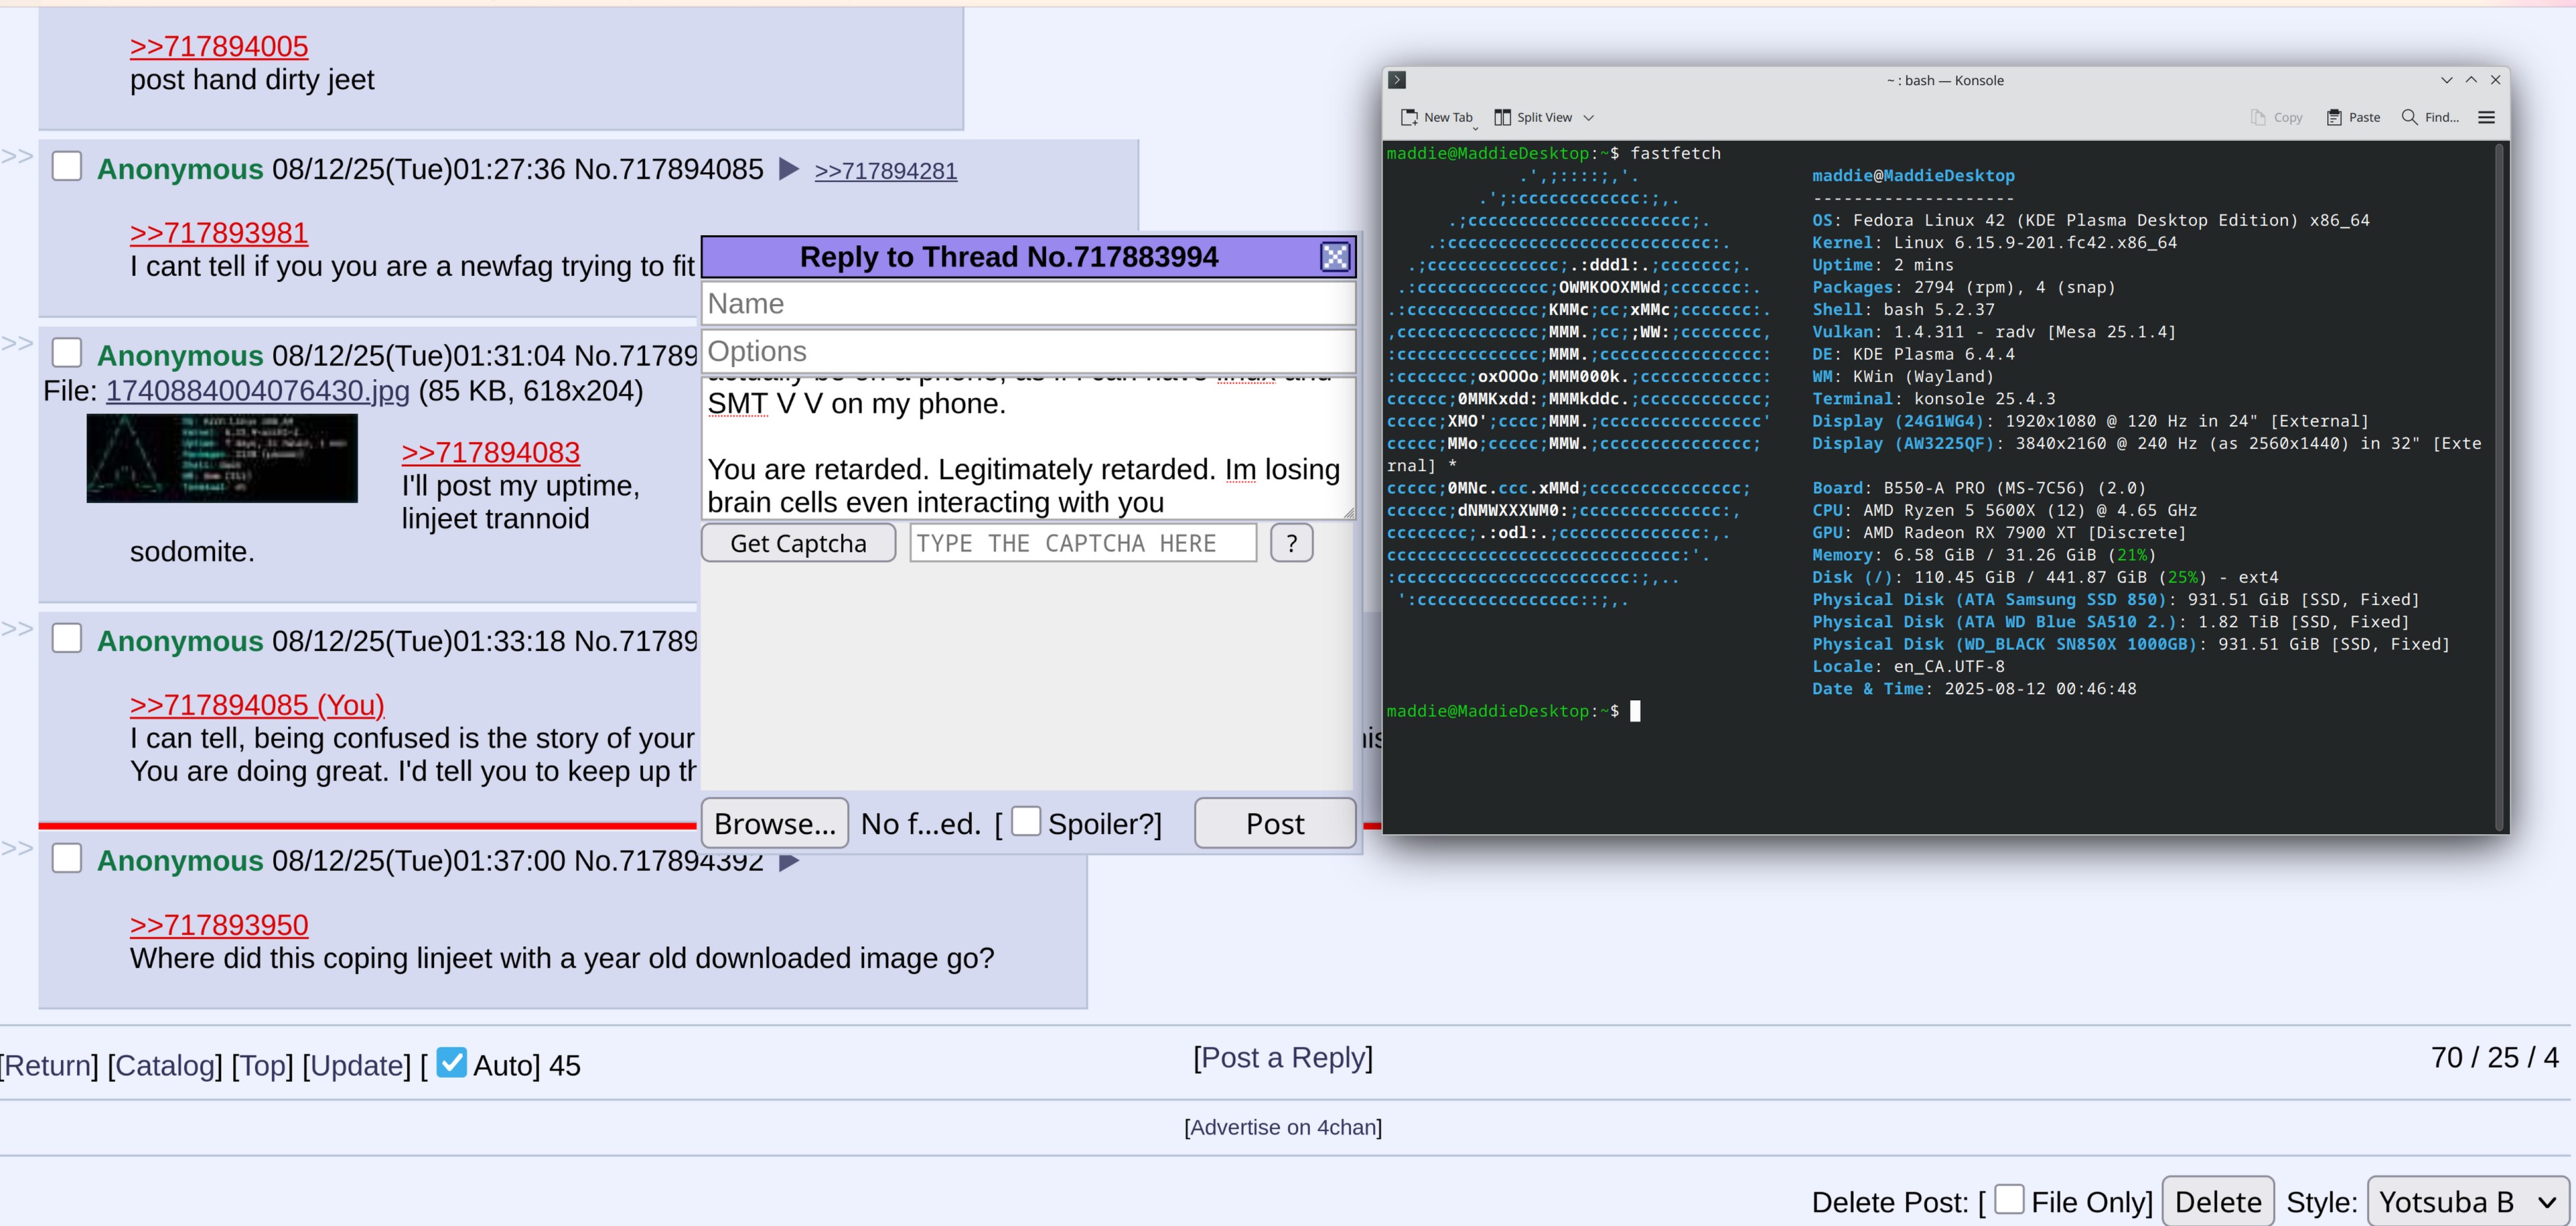Click terminal text 'Fedora Linux 42'
Viewport: 2576px width, 1226px height.
[x=1929, y=220]
